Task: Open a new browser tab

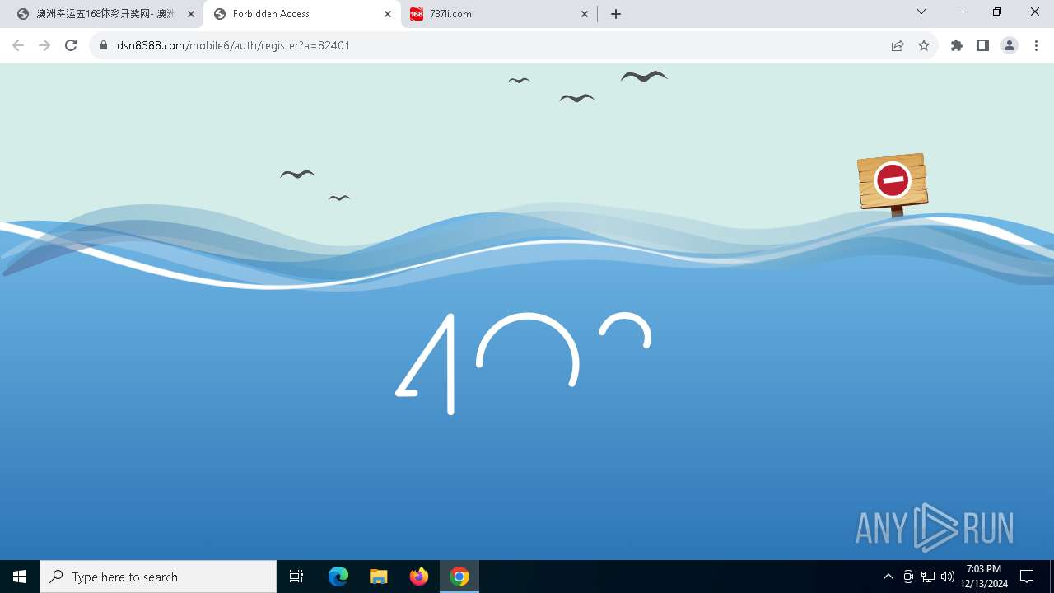Action: 616,14
